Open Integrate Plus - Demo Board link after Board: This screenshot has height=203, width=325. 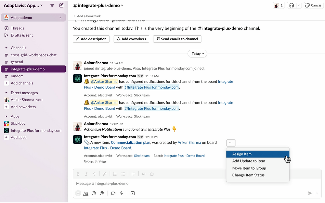coord(184,156)
